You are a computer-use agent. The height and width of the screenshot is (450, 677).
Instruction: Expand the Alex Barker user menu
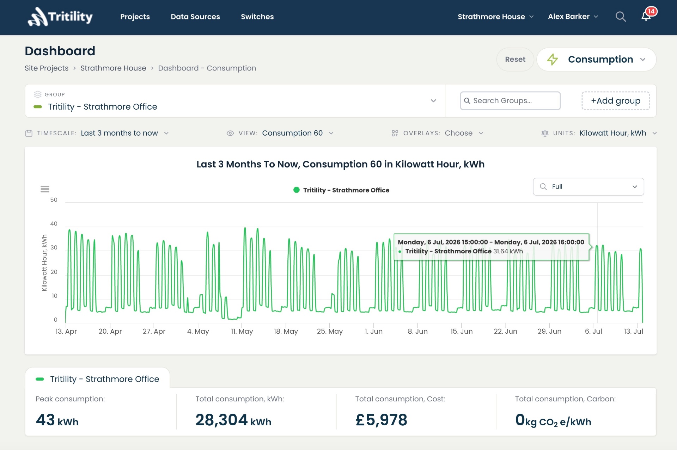point(573,17)
